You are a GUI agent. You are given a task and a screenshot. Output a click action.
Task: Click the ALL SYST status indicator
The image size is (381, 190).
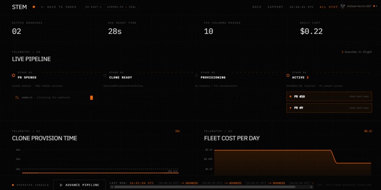(329, 7)
